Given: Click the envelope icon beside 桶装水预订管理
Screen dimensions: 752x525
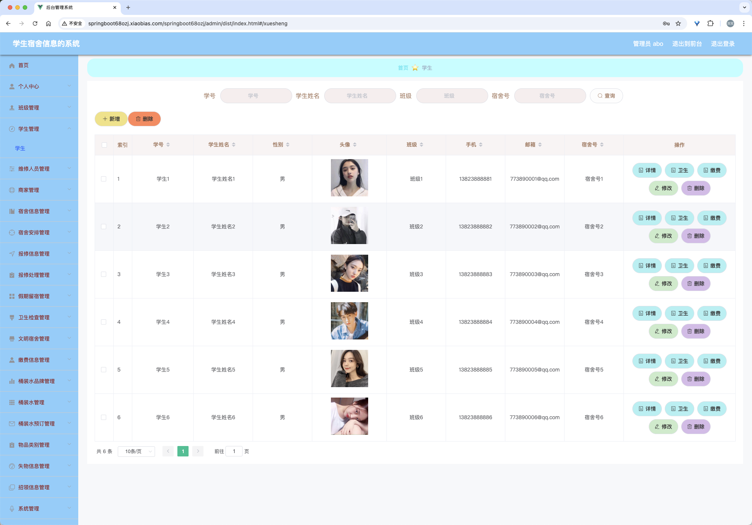Looking at the screenshot, I should pos(12,424).
